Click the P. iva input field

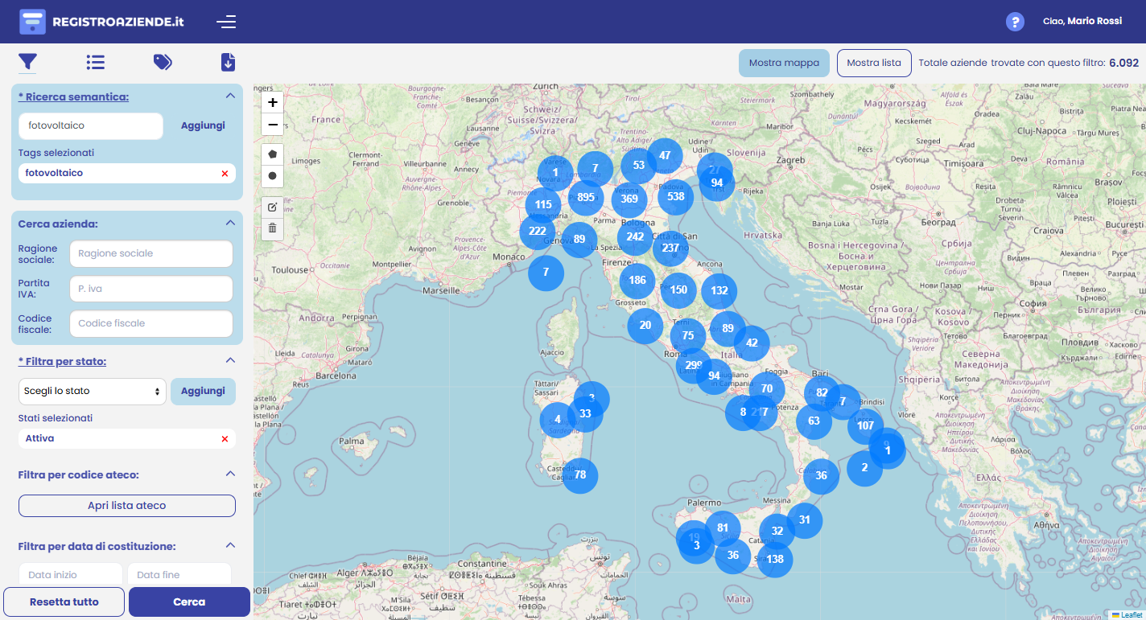pyautogui.click(x=151, y=289)
